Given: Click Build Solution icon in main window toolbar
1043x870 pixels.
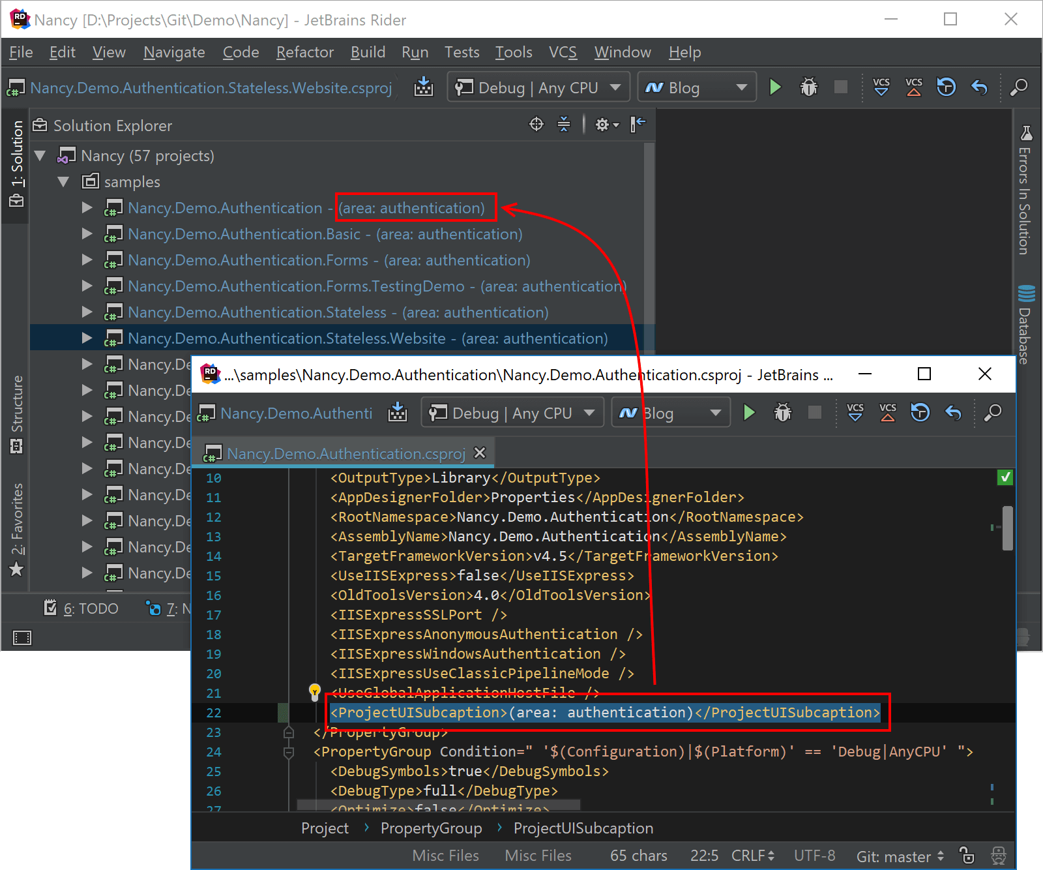Looking at the screenshot, I should click(424, 87).
